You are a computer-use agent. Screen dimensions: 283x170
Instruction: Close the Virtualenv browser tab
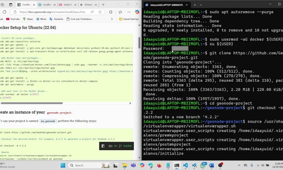click(x=96, y=5)
